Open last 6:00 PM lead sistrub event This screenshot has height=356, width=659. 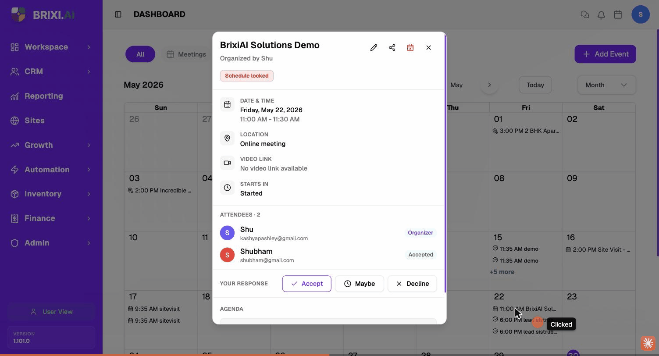pyautogui.click(x=524, y=331)
